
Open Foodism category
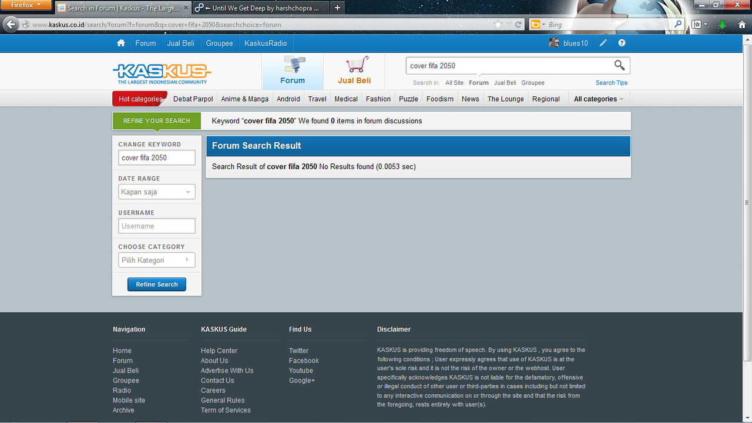[x=440, y=99]
